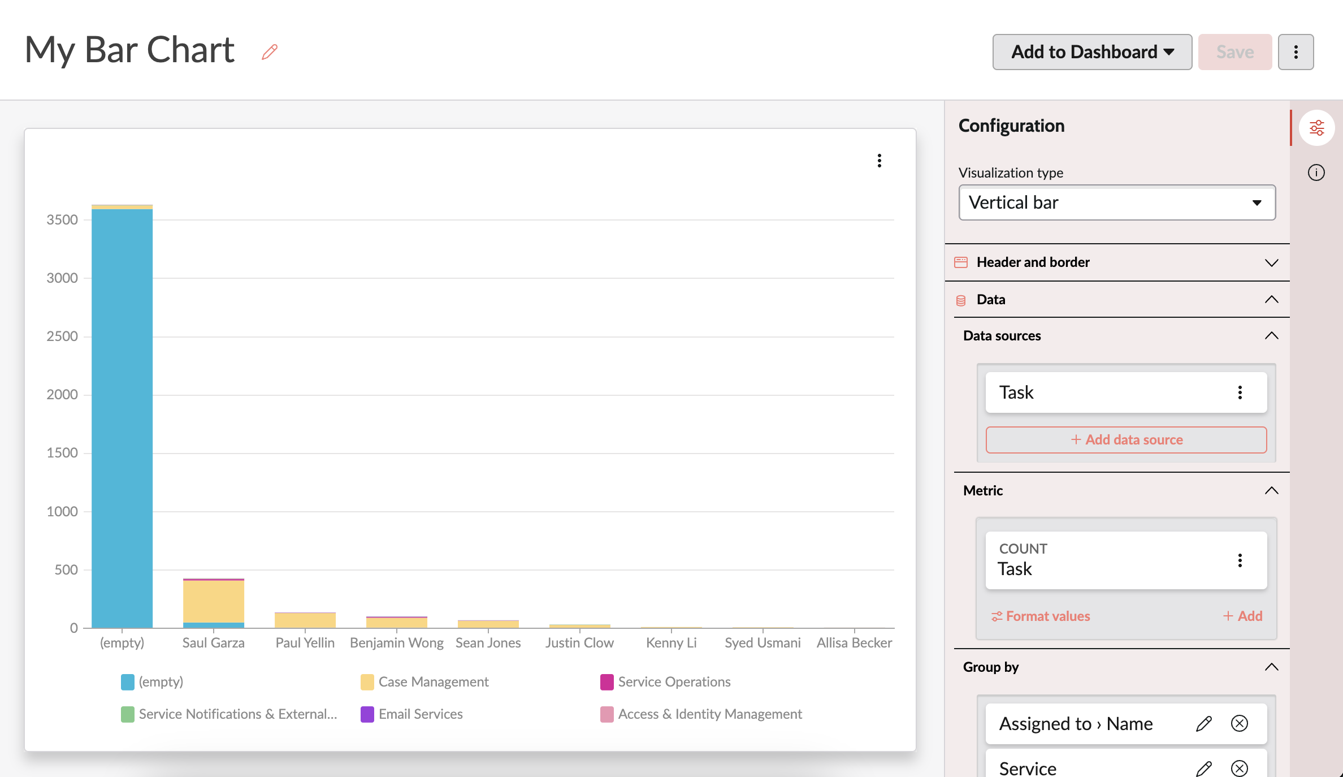Viewport: 1343px width, 777px height.
Task: Select the Configuration sliders icon
Action: [1317, 127]
